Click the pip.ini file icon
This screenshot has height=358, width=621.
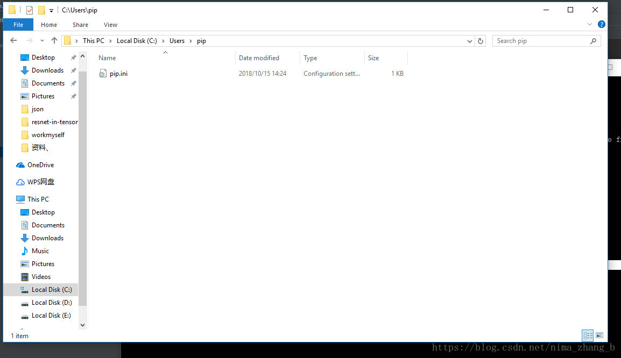tap(103, 74)
